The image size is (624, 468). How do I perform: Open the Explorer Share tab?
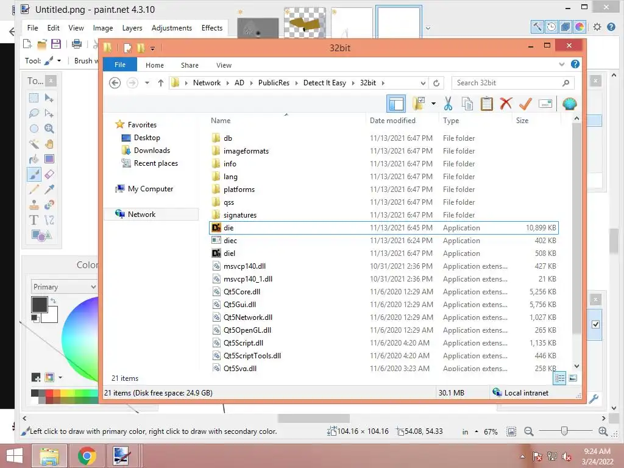(x=190, y=65)
